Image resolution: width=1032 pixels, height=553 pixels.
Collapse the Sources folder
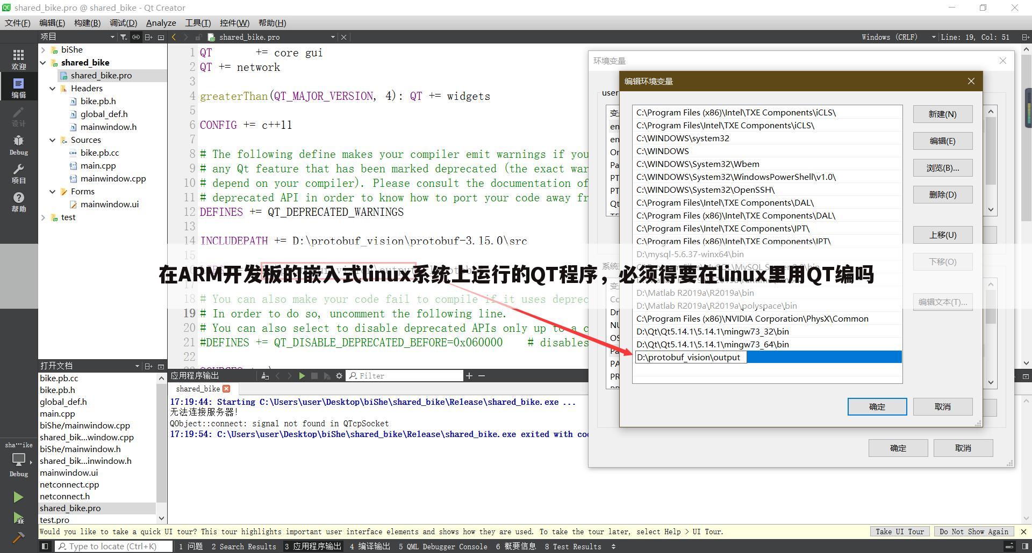pos(52,140)
